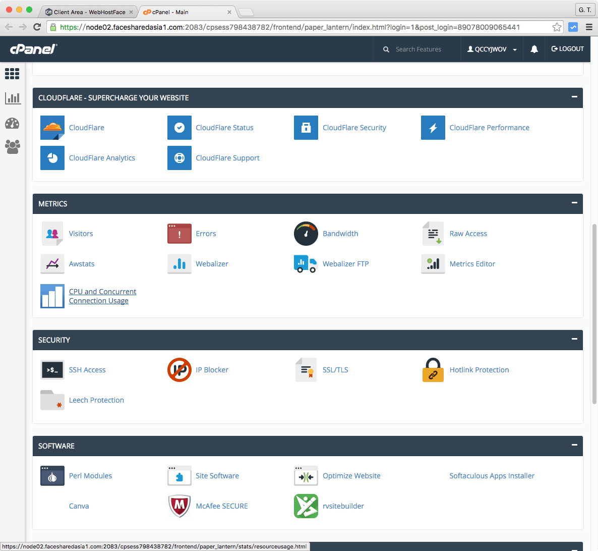Collapse the SECURITY section
This screenshot has height=551, width=598.
tap(574, 340)
